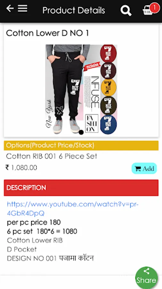Tap the product image of black joggers
The height and width of the screenshot is (289, 162).
81,89
